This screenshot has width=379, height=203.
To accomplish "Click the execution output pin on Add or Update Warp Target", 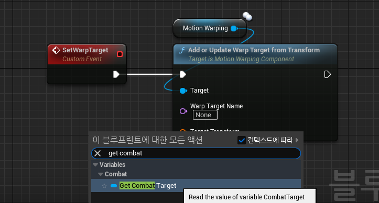I will click(x=327, y=74).
